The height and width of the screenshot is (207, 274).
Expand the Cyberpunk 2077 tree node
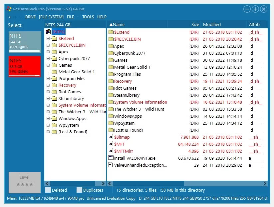pos(48,58)
